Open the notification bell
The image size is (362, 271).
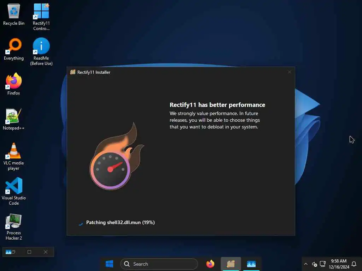click(354, 264)
